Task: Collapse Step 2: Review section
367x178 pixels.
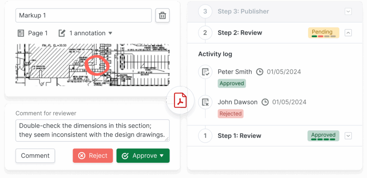Action: [x=348, y=33]
